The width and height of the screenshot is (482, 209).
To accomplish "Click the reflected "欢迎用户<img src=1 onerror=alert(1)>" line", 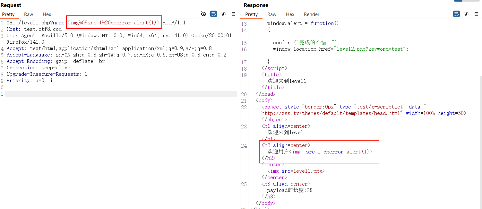I will [x=320, y=152].
